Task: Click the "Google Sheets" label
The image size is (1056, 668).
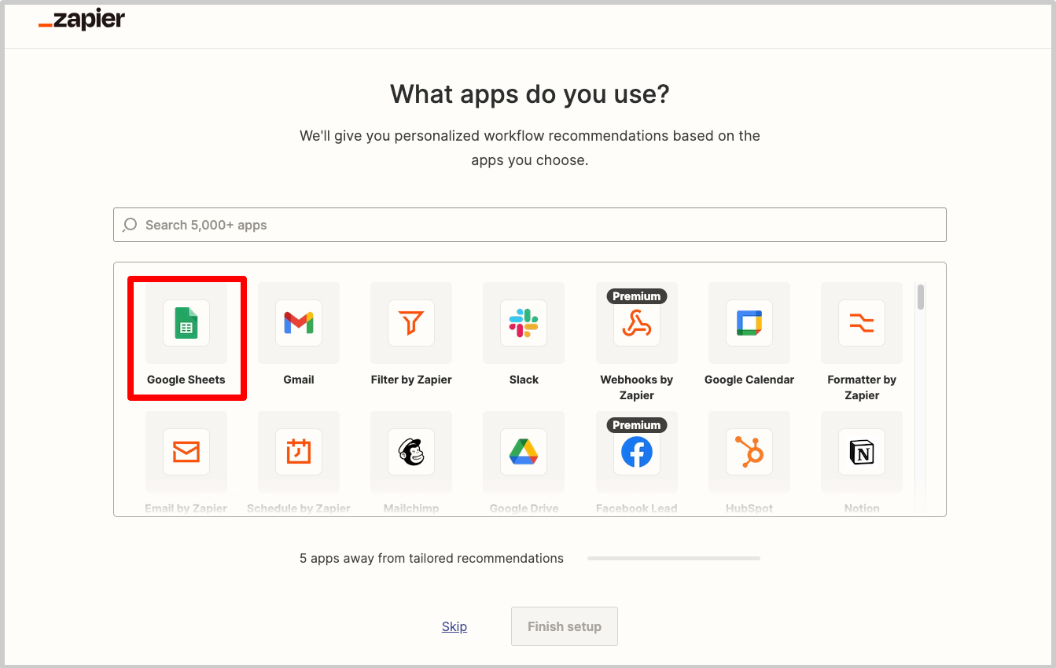Action: (x=186, y=380)
